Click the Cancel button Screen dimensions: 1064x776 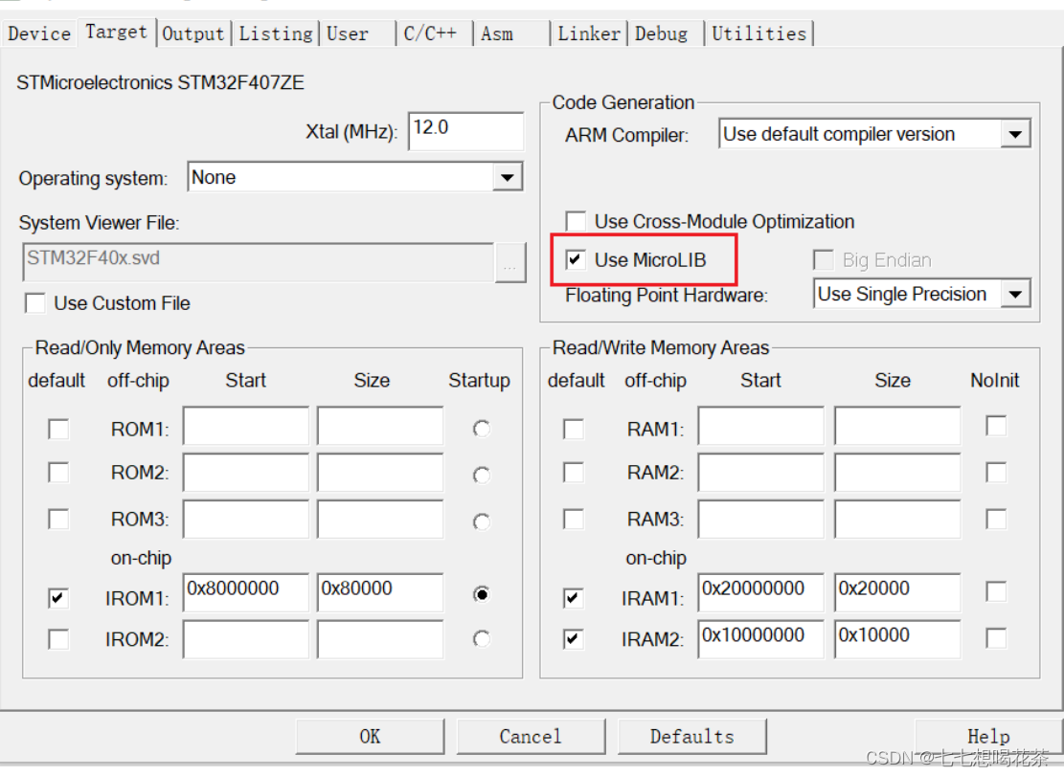531,737
